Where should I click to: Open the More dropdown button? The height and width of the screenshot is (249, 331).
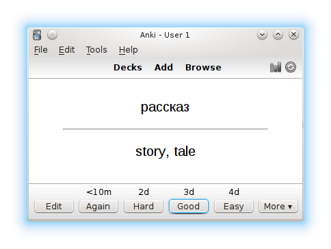tap(278, 207)
